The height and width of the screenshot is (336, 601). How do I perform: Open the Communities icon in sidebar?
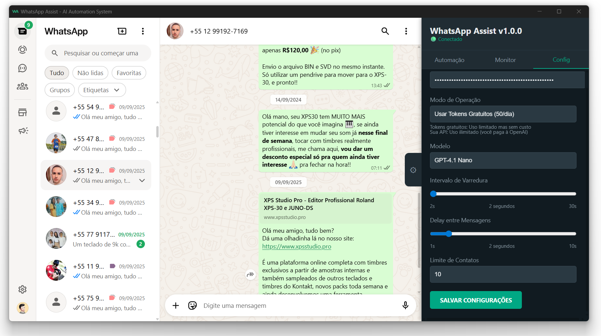pos(22,87)
